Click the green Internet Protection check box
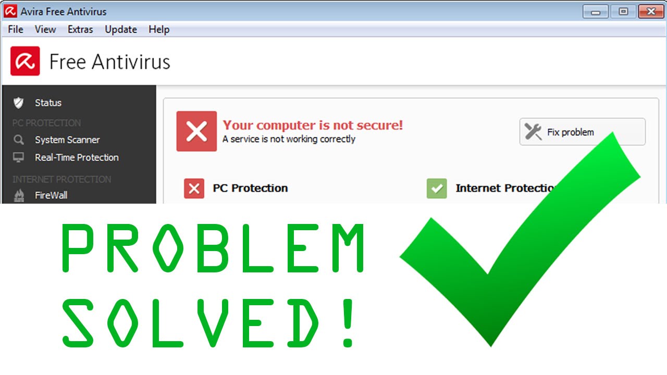Image resolution: width=667 pixels, height=375 pixels. tap(437, 189)
